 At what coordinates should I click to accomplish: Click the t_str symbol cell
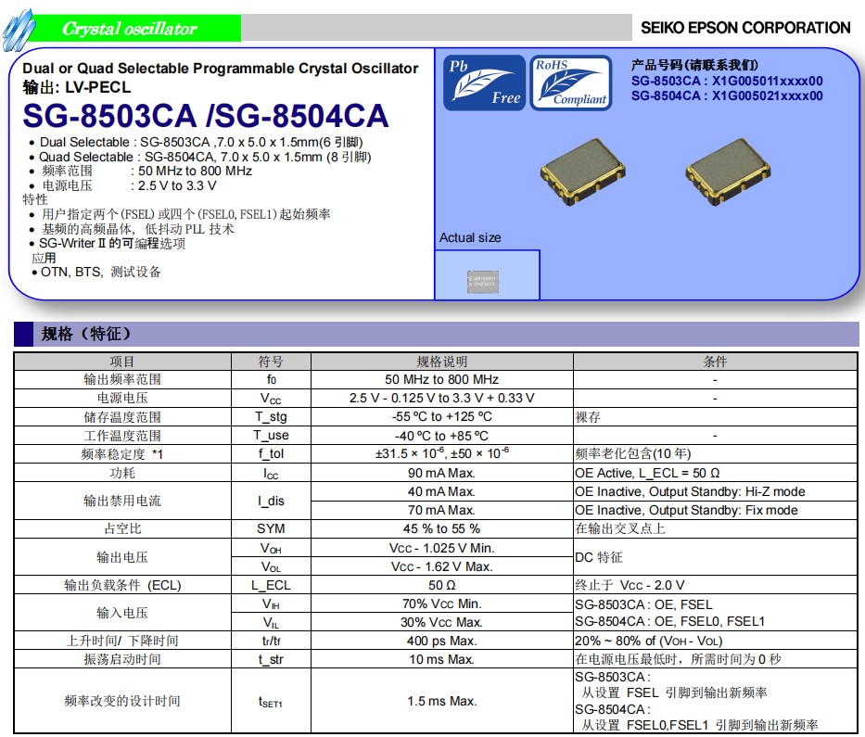pyautogui.click(x=271, y=660)
